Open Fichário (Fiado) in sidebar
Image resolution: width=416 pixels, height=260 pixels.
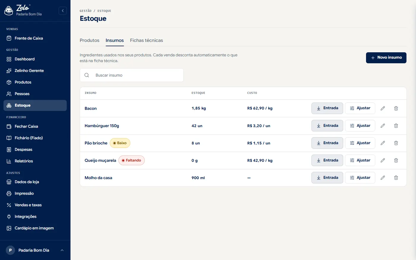click(x=35, y=138)
